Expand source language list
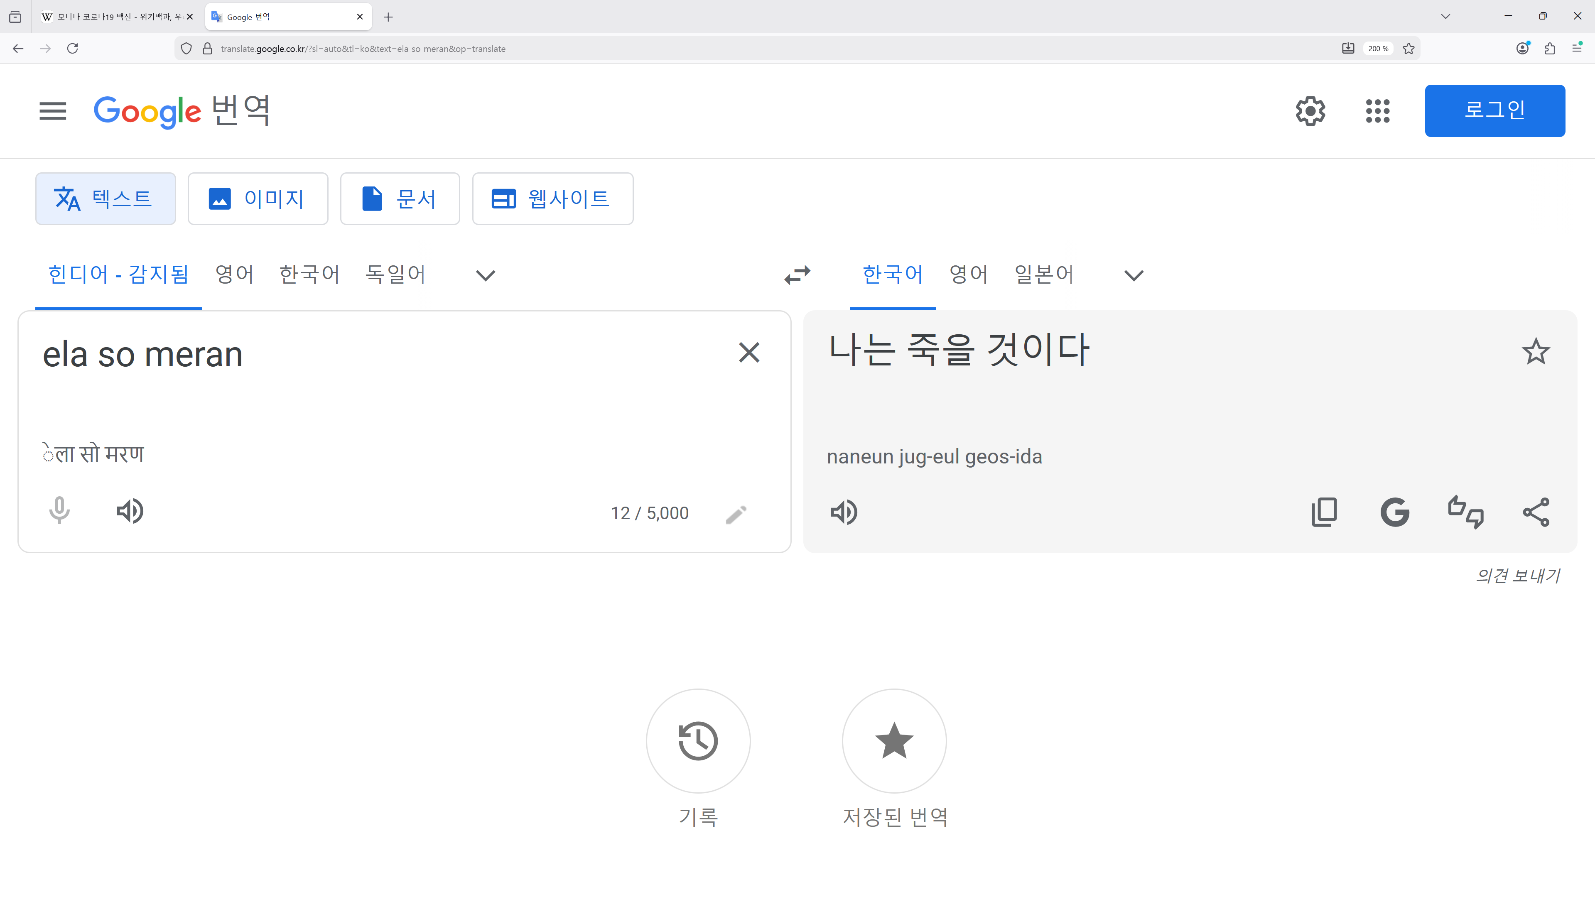Image resolution: width=1595 pixels, height=897 pixels. tap(486, 275)
